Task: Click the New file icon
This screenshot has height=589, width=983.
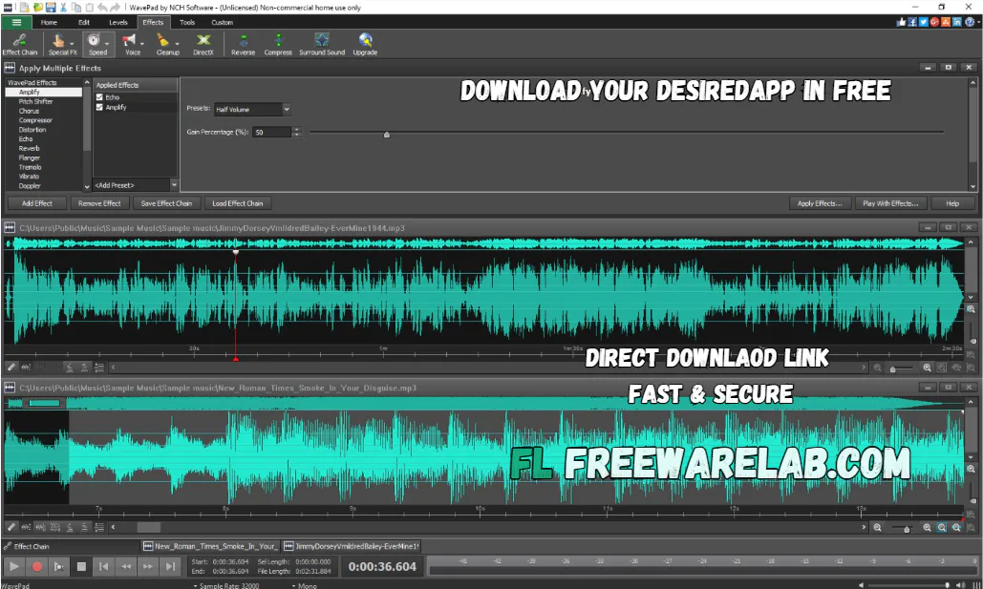Action: (x=25, y=7)
